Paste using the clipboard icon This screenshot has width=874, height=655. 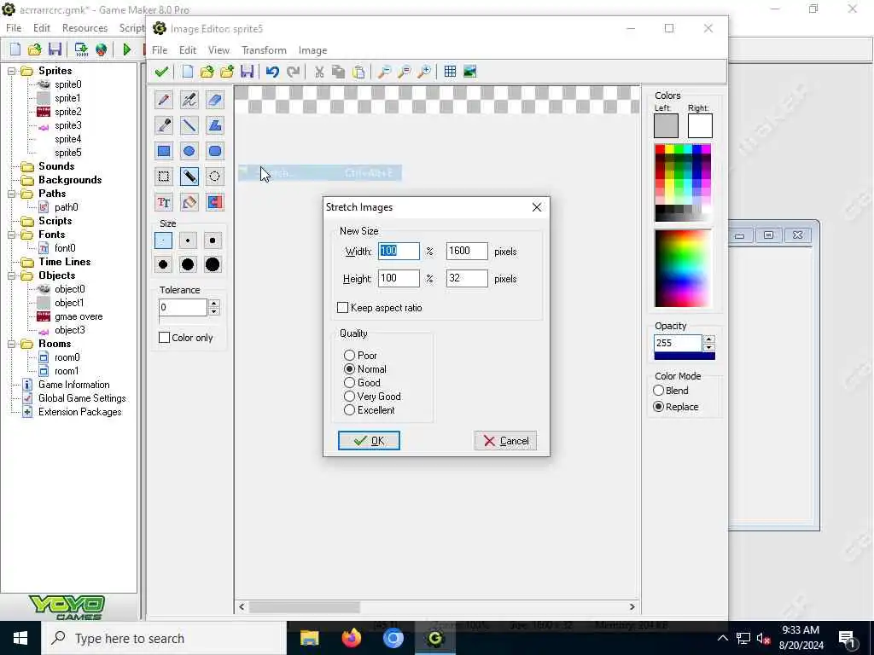point(359,72)
